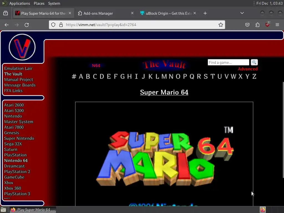This screenshot has height=213, width=284.
Task: Open the Applications menu
Action: point(20,3)
